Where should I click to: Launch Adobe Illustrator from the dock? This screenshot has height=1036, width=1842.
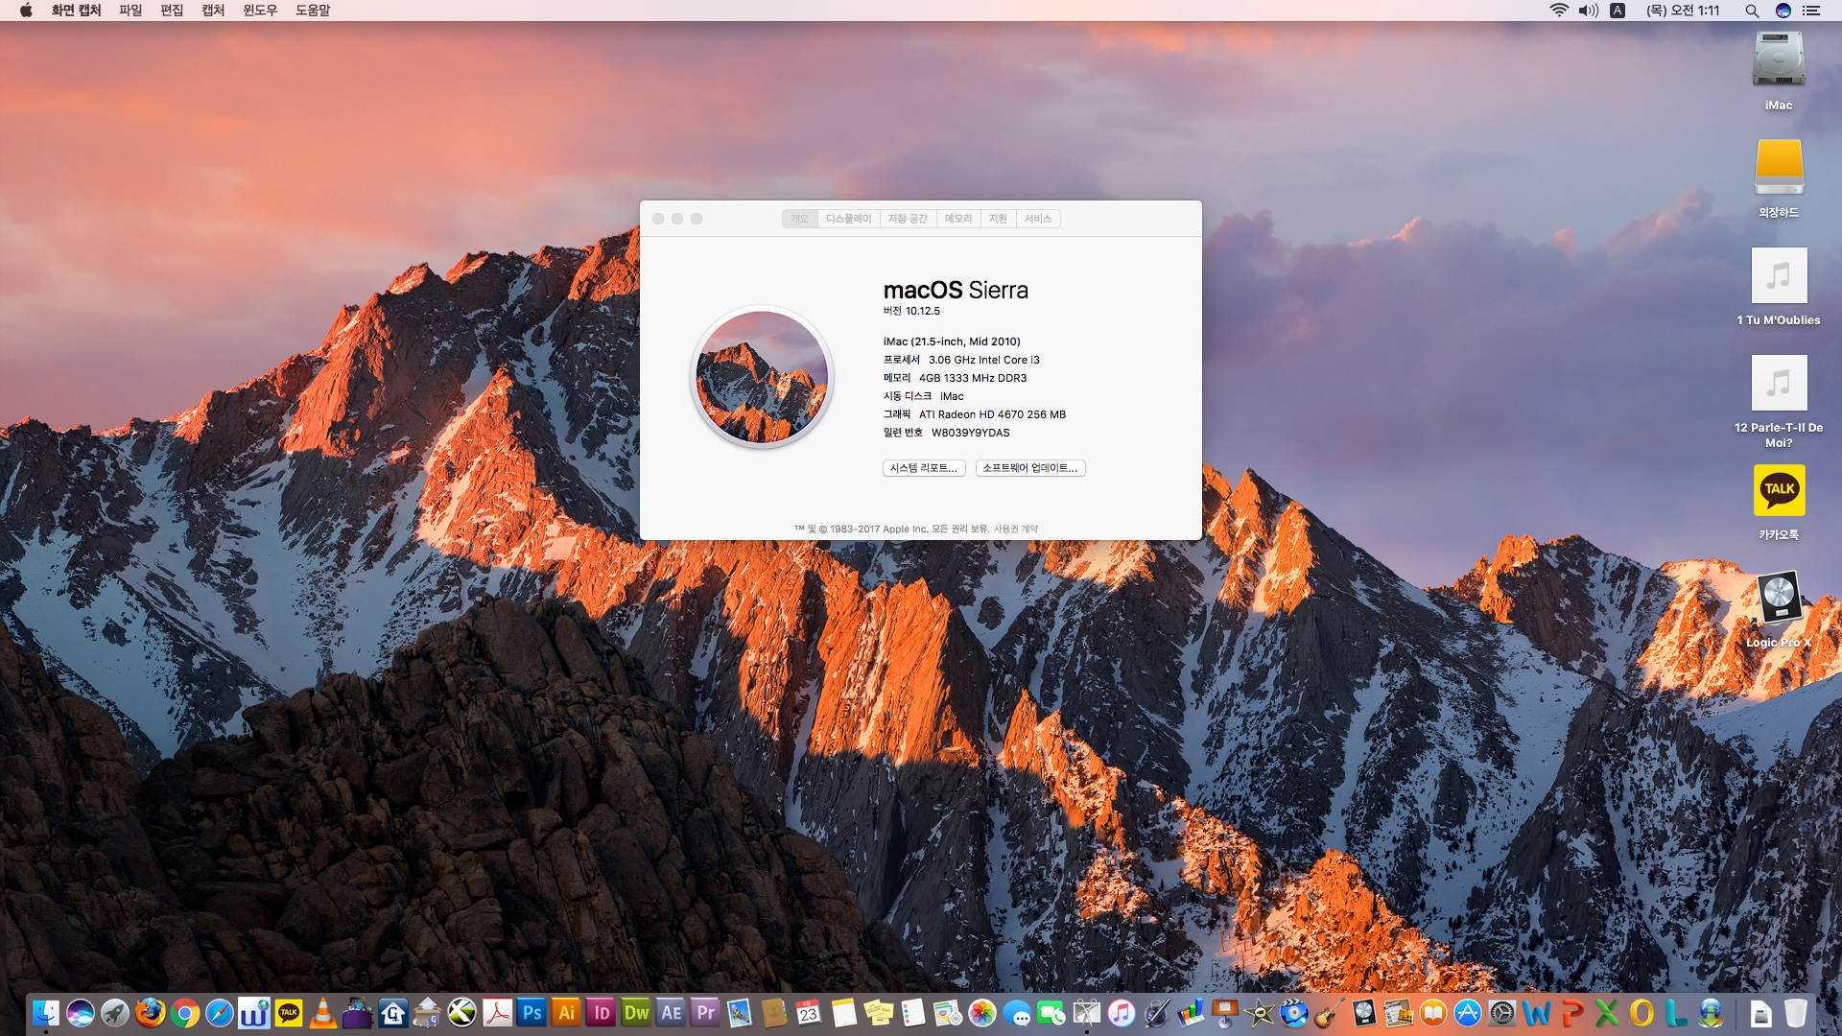tap(566, 1013)
